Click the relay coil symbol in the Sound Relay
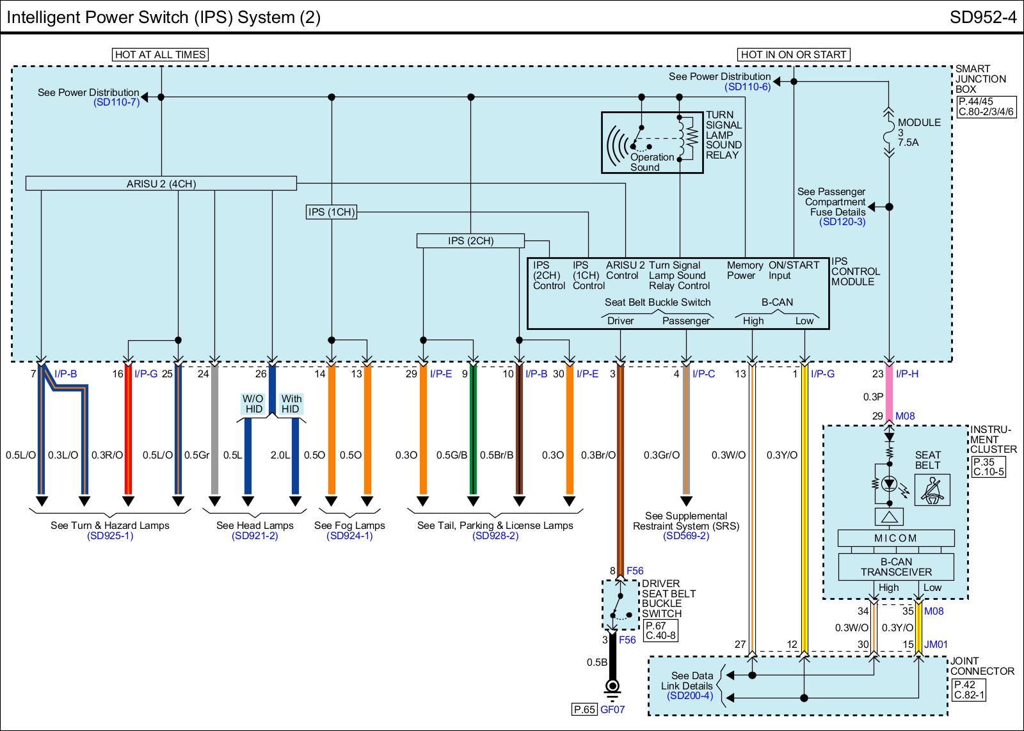 point(690,136)
